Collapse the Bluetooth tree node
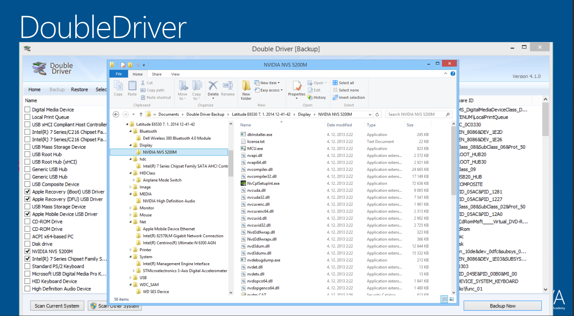Image resolution: width=574 pixels, height=316 pixels. click(x=130, y=131)
